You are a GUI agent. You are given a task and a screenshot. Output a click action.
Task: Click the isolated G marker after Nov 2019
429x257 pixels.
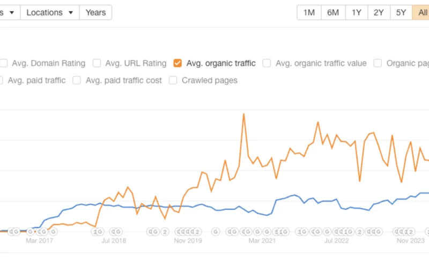[216, 232]
